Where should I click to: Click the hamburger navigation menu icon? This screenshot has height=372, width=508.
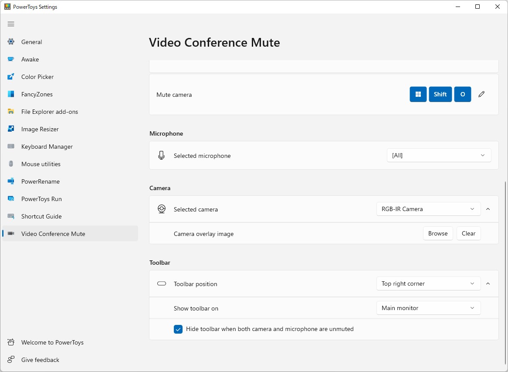(11, 24)
